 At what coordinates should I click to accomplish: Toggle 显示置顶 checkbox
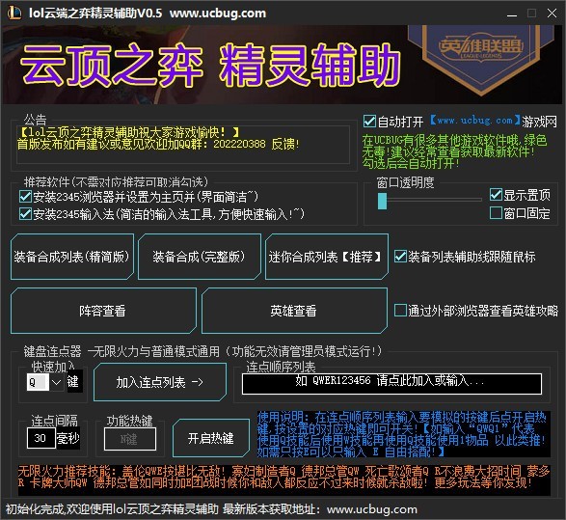click(x=496, y=195)
